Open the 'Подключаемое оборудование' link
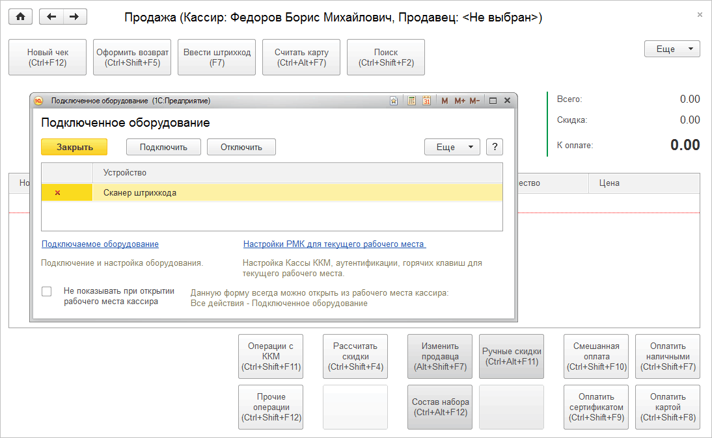This screenshot has height=438, width=712. tap(100, 244)
